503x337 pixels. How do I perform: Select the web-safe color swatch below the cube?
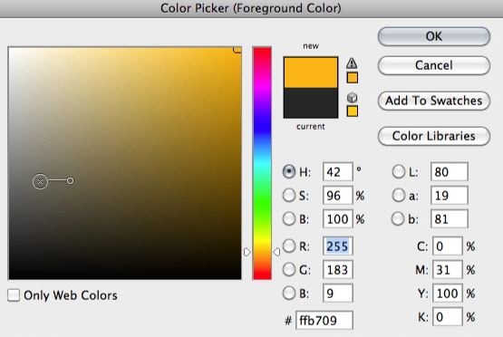353,111
